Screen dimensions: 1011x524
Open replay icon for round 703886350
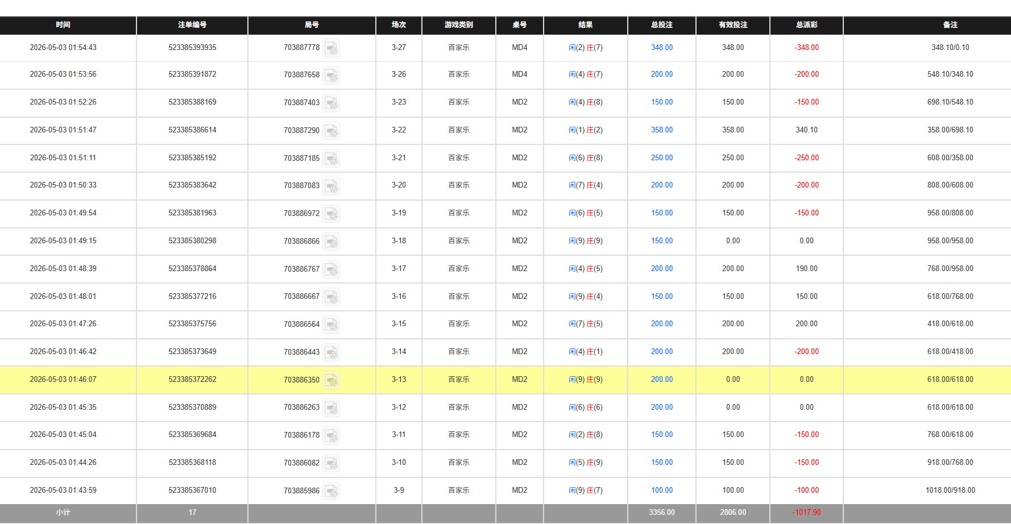point(332,380)
